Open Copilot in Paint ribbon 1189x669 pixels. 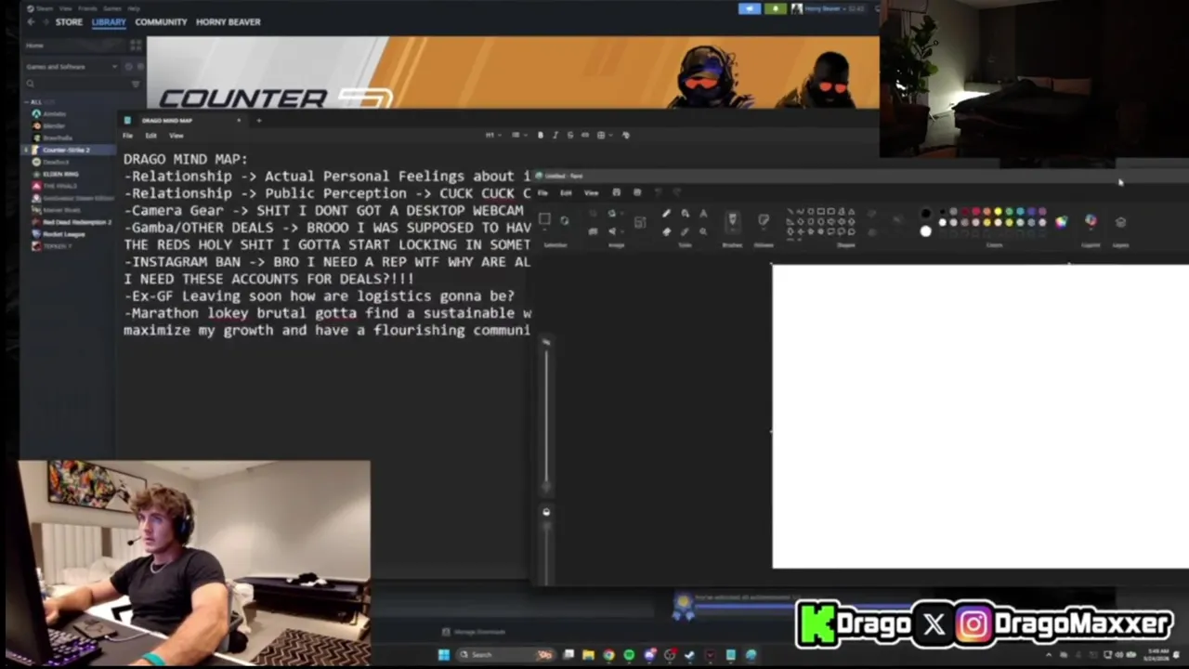point(1091,221)
